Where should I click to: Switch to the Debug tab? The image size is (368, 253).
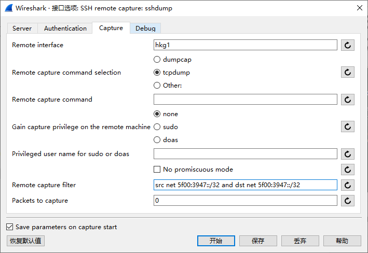145,29
